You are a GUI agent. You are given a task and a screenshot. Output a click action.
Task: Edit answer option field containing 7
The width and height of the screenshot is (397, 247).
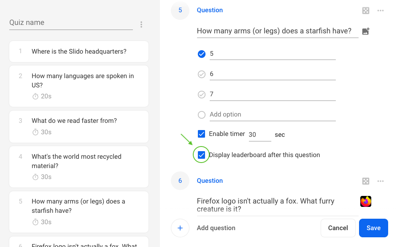point(273,95)
